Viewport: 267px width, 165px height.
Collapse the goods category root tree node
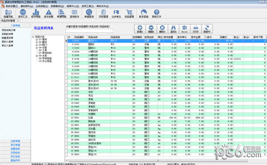point(33,37)
